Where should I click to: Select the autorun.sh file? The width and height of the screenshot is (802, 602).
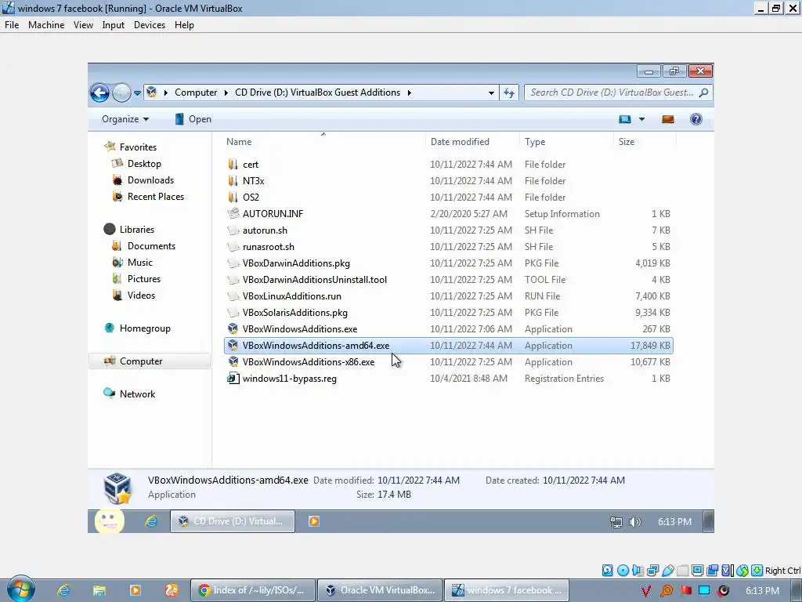[x=265, y=230]
